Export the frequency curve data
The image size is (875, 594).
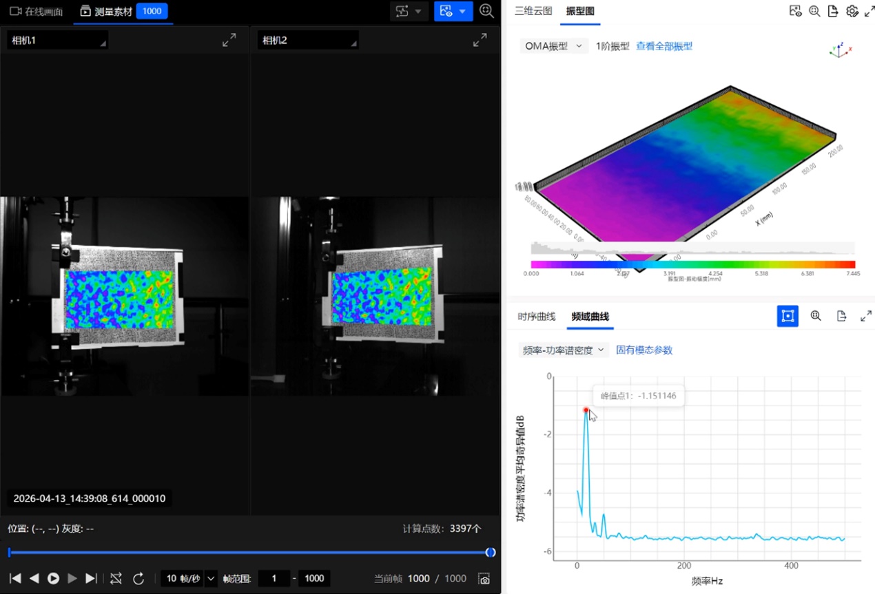(841, 316)
